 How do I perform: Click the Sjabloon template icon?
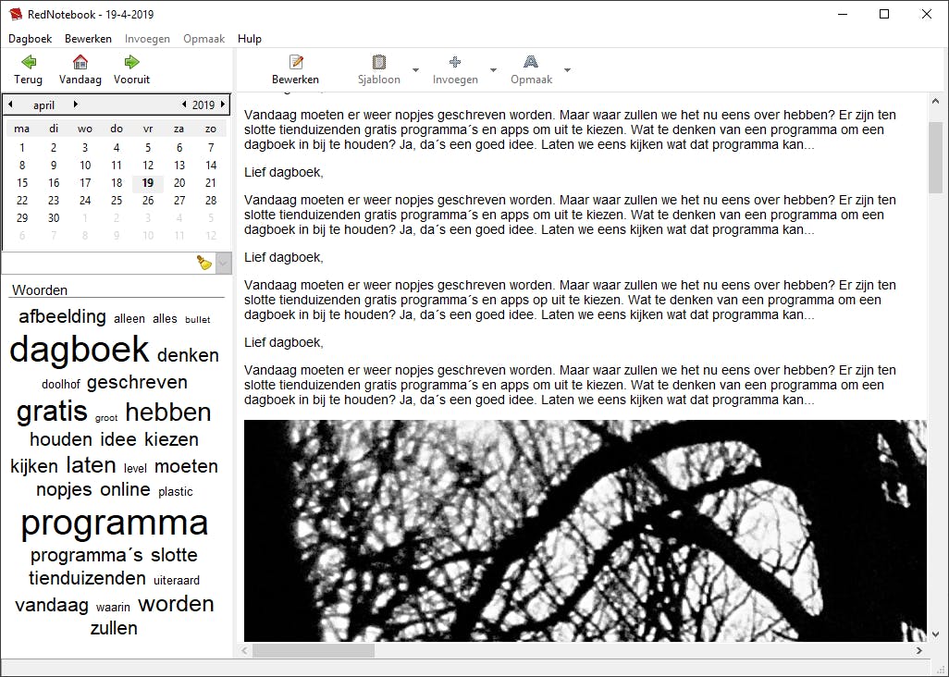[x=378, y=63]
